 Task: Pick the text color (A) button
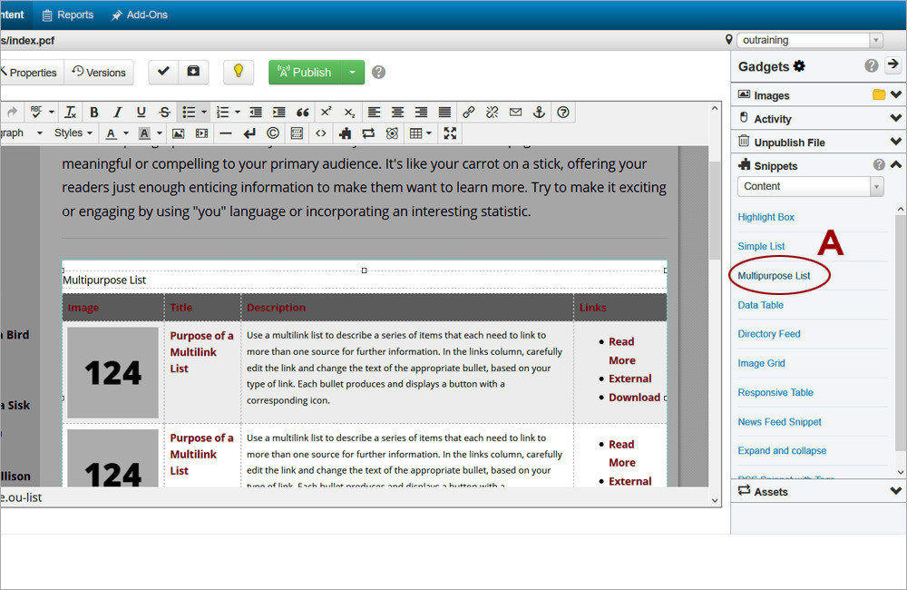click(111, 133)
